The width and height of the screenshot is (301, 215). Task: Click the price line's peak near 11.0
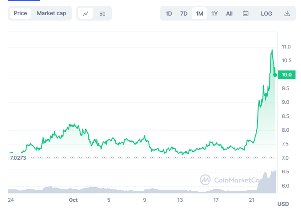[272, 50]
